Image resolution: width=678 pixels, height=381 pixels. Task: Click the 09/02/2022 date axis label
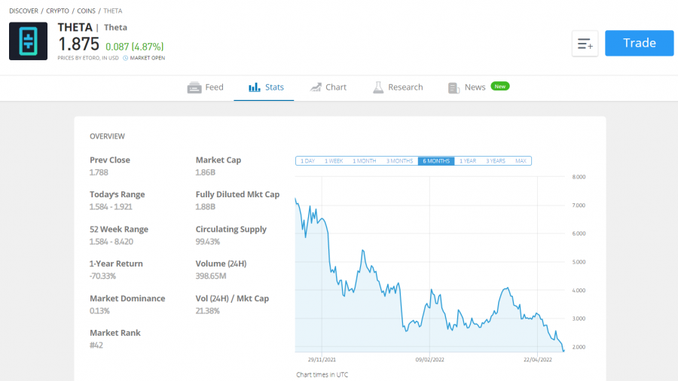[429, 359]
